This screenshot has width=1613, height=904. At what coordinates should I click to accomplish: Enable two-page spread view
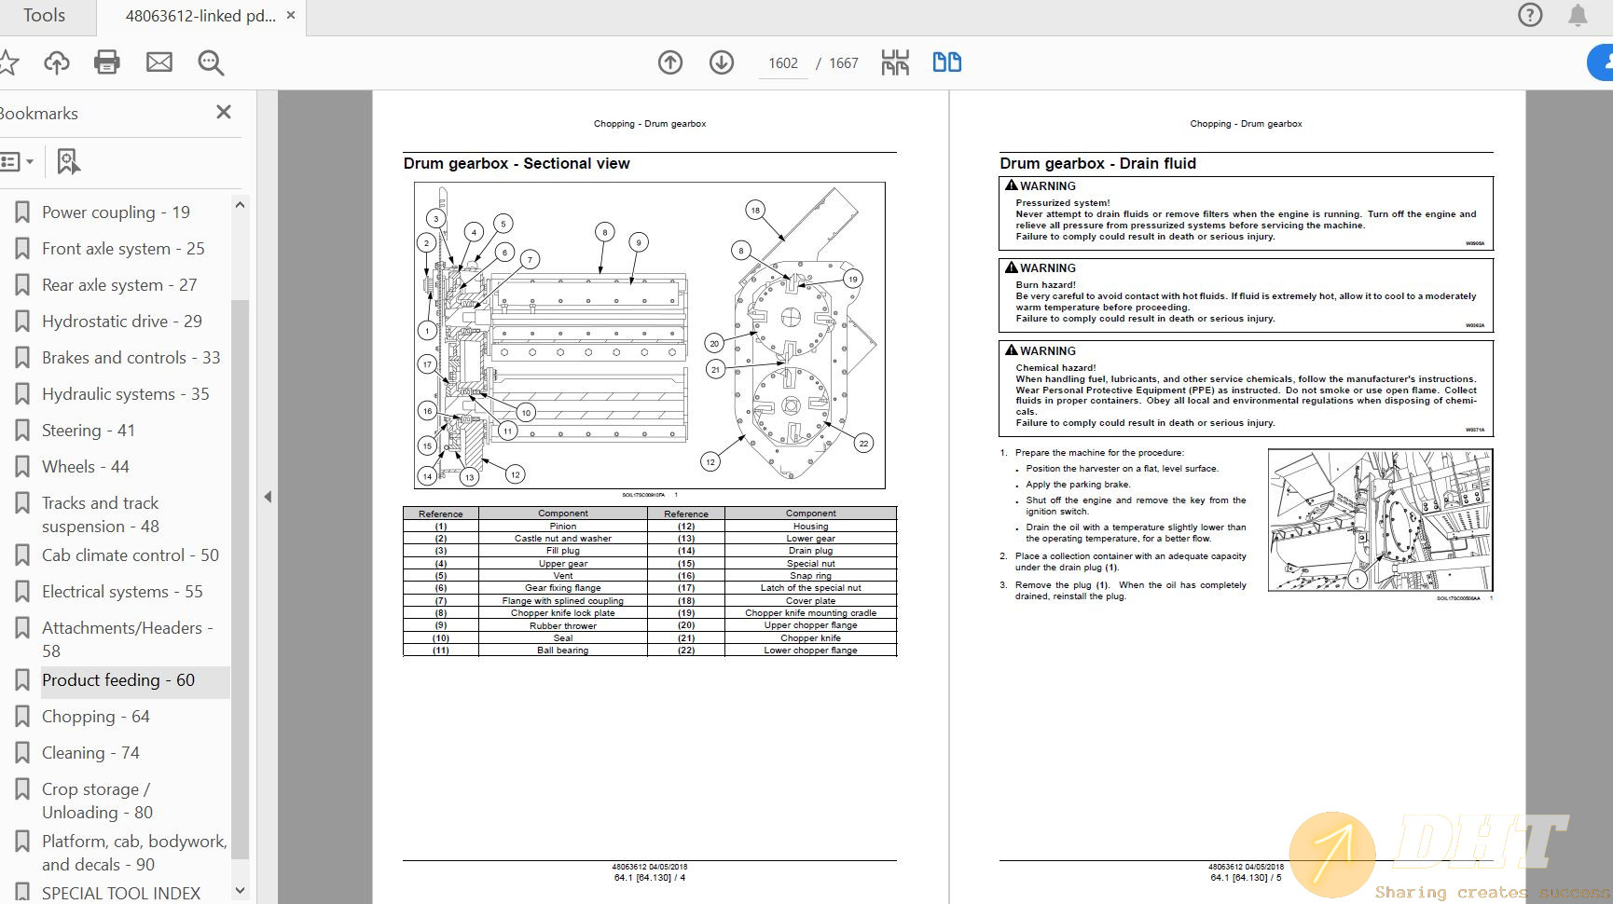pos(947,62)
